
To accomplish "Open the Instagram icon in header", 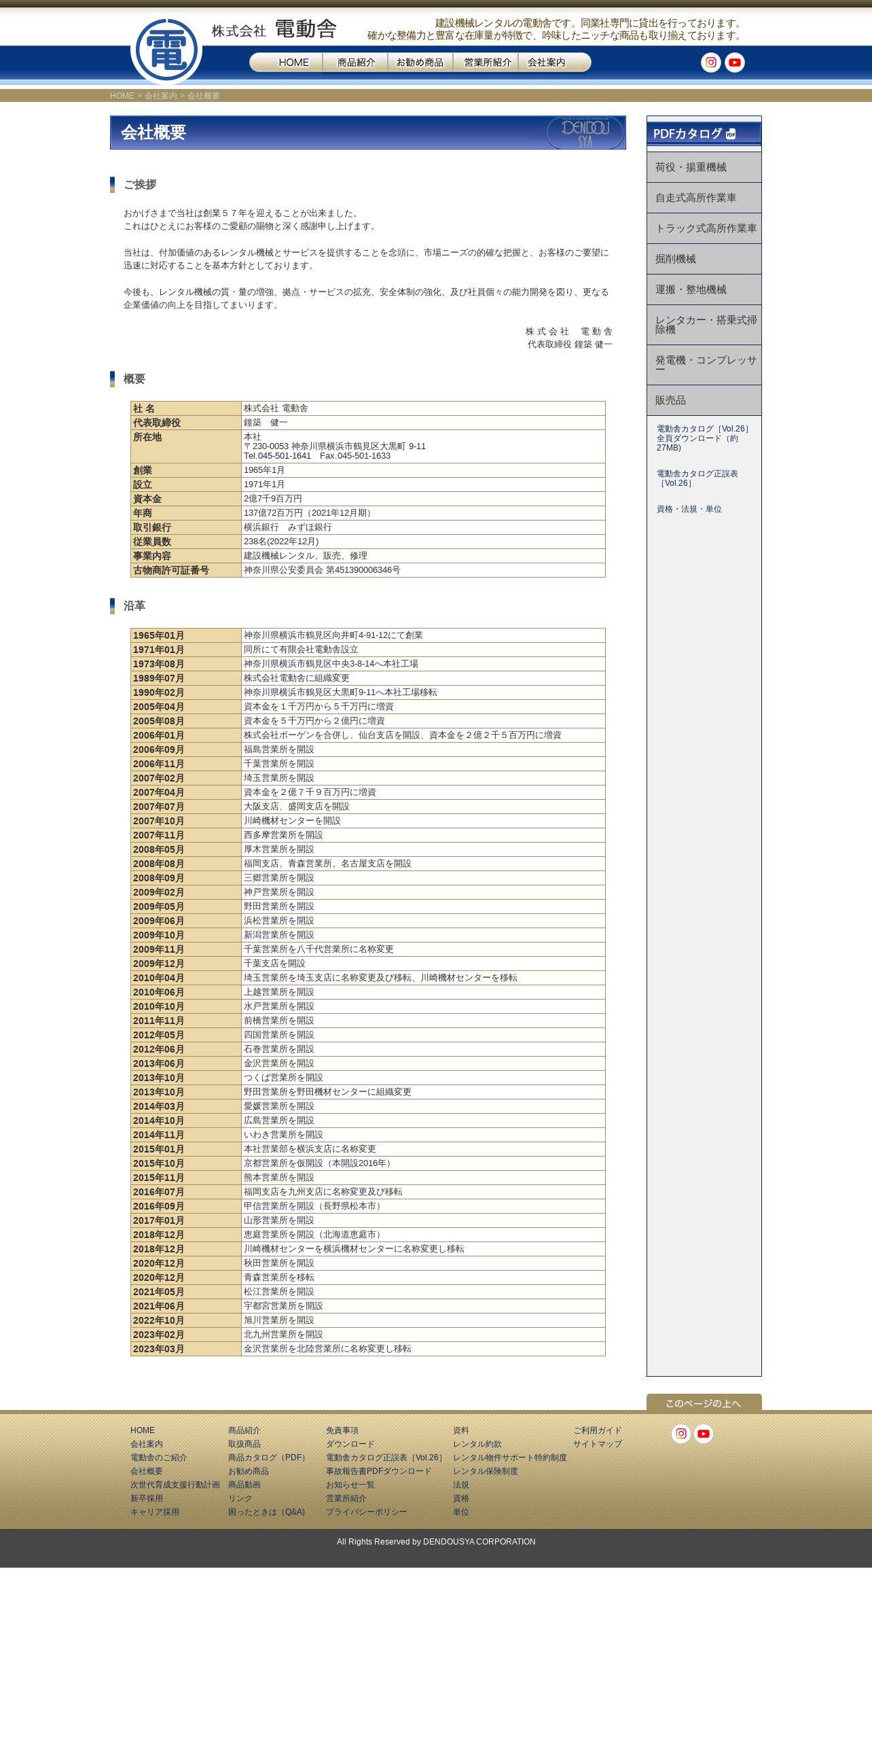I will pyautogui.click(x=711, y=63).
